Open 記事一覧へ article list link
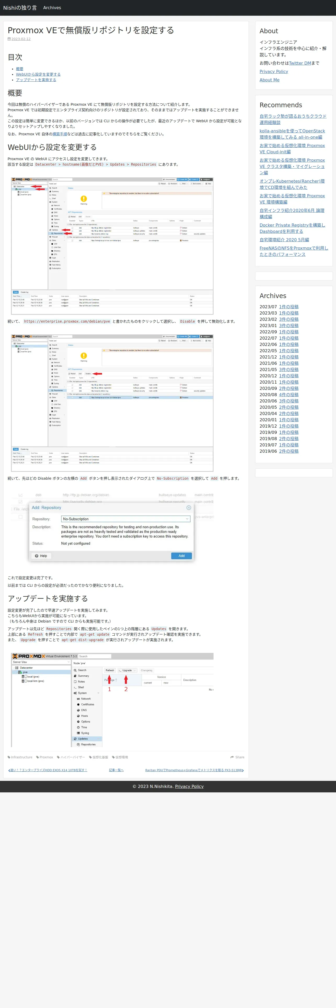This screenshot has height=1008, width=336. (116, 770)
